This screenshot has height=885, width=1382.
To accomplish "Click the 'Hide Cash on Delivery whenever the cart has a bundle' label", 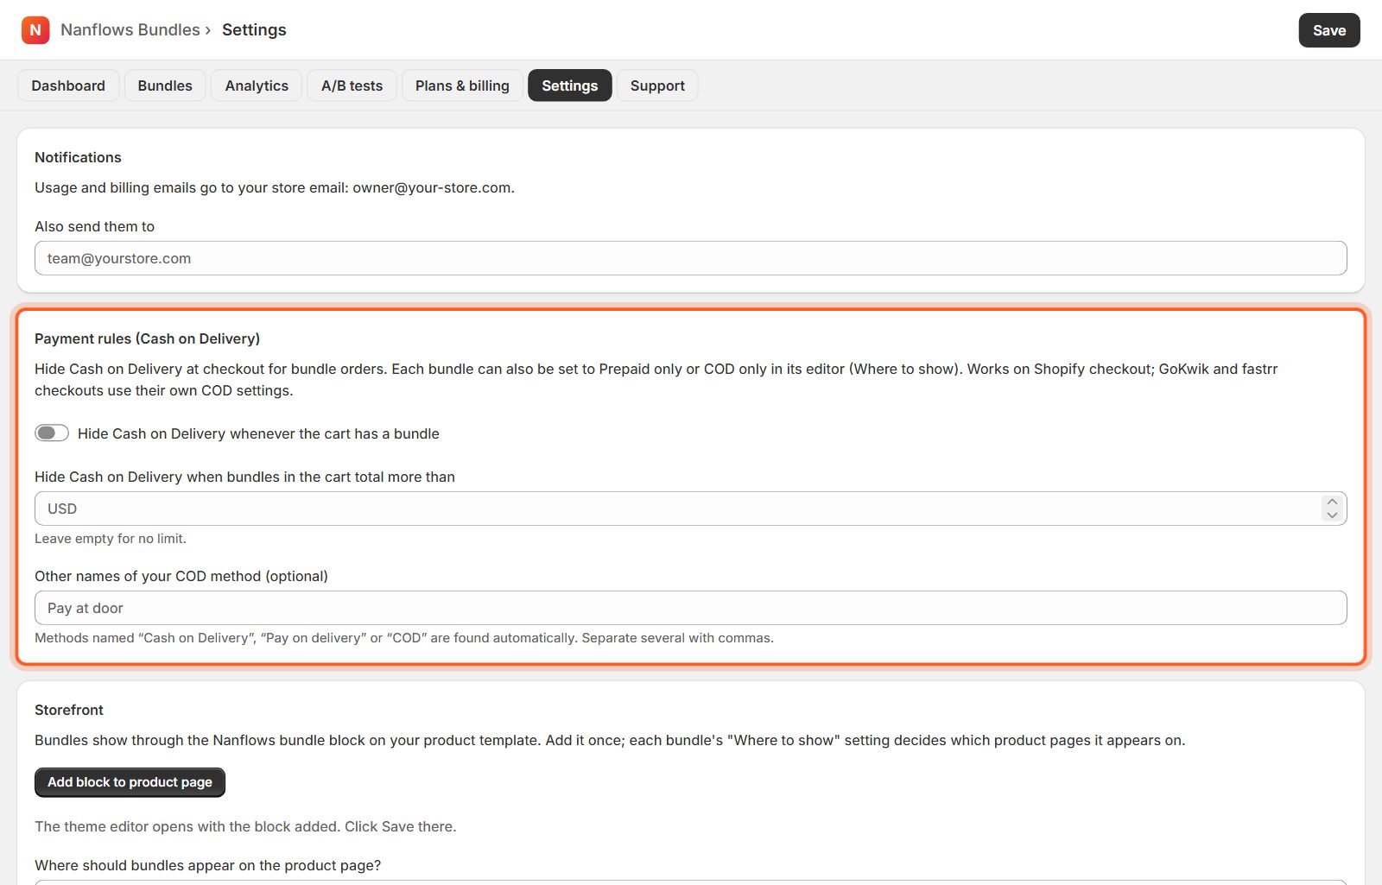I will pyautogui.click(x=258, y=433).
